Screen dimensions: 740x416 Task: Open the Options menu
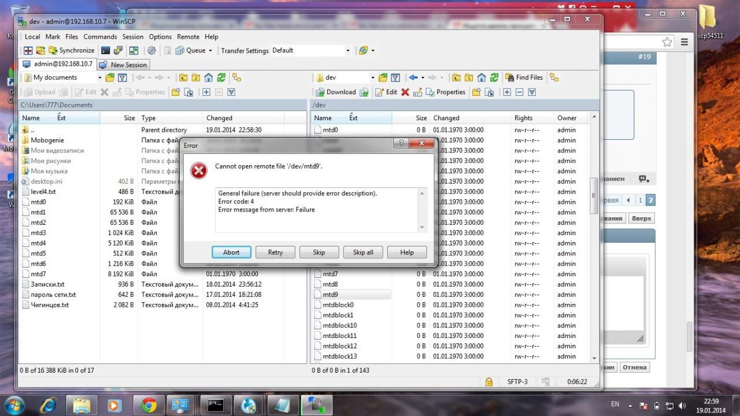pyautogui.click(x=160, y=36)
